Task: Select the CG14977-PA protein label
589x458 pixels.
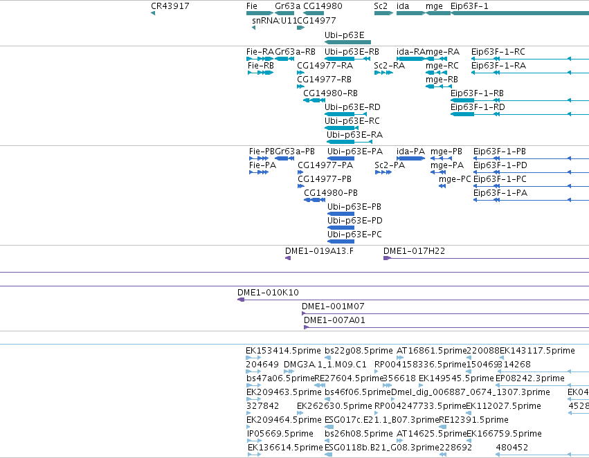Action: tap(325, 165)
